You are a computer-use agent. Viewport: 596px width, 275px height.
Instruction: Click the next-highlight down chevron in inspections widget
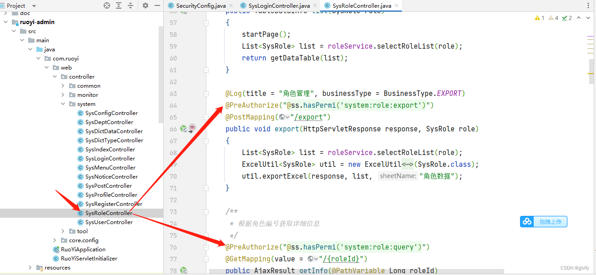[588, 18]
